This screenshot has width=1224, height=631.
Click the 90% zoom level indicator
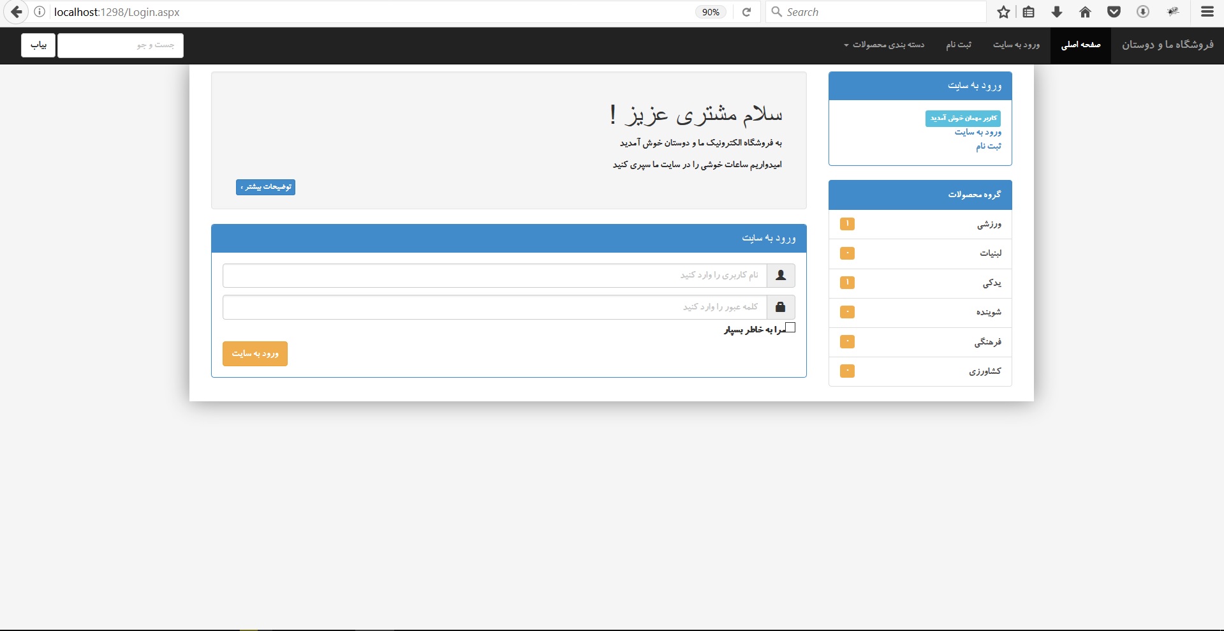(x=711, y=12)
